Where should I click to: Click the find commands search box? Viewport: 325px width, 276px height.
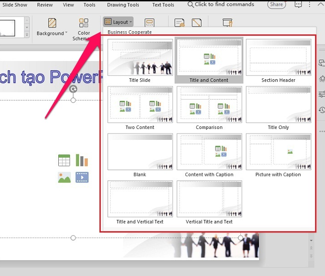pyautogui.click(x=221, y=5)
